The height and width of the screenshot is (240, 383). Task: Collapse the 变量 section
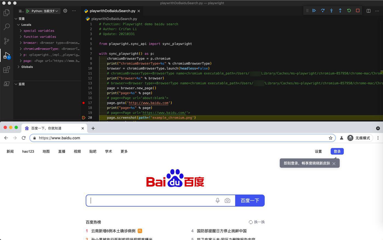pyautogui.click(x=16, y=19)
